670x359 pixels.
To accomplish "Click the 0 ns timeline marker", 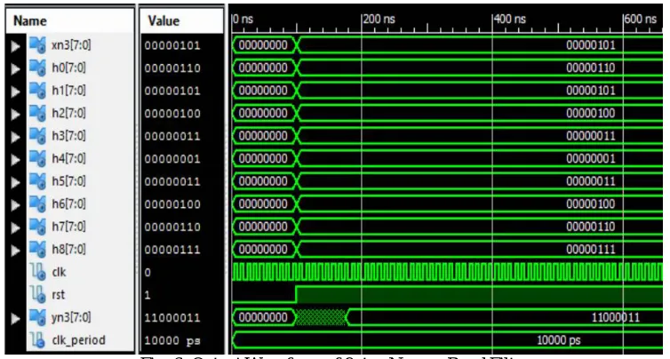I will coord(243,20).
